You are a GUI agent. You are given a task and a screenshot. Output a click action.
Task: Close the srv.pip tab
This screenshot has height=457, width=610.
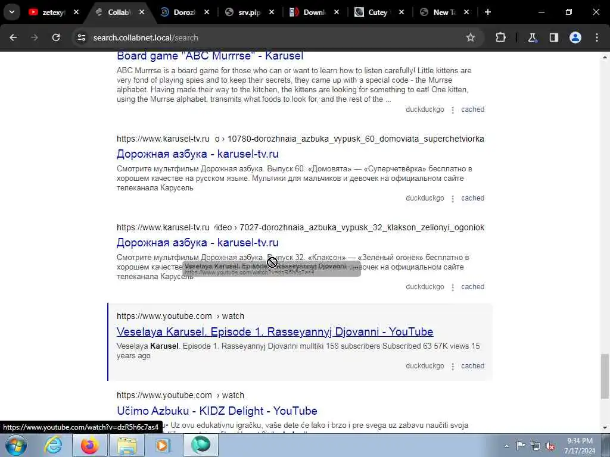pos(272,12)
